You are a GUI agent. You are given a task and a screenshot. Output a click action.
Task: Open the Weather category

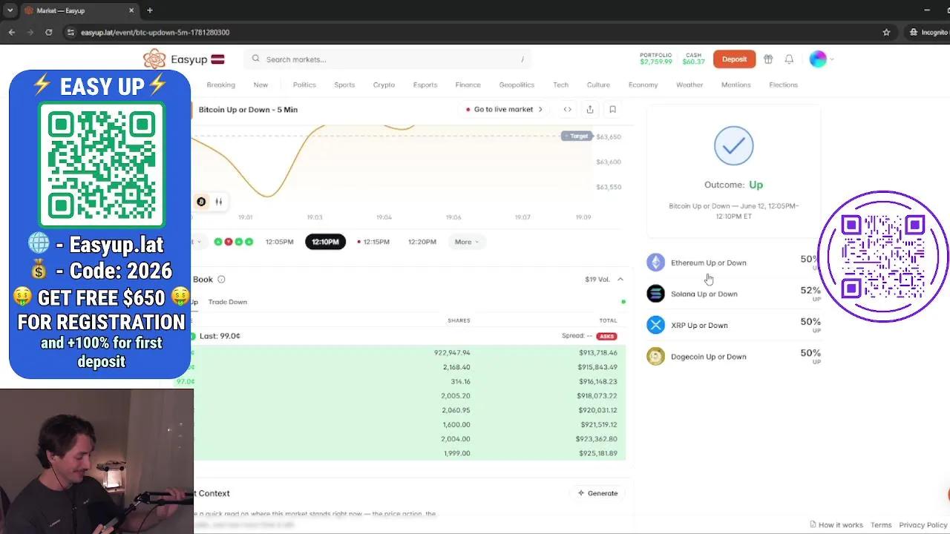689,85
